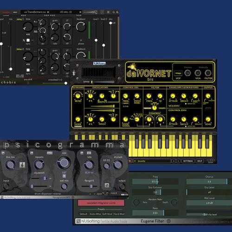Click the crossfeed 1<>2 slider handle
This screenshot has width=232, height=232.
point(66,83)
